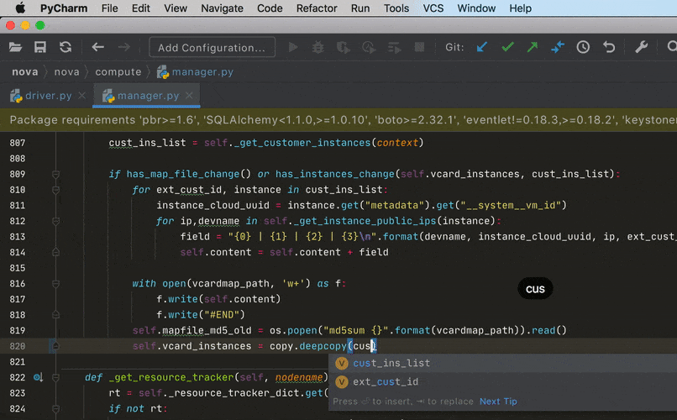This screenshot has width=677, height=420.
Task: Close the manager.py tab
Action: tap(190, 96)
